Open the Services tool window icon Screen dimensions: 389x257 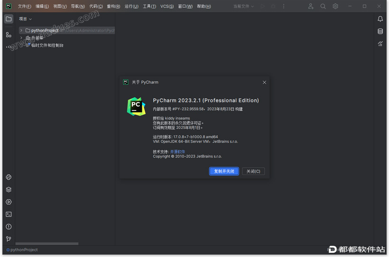point(9,202)
